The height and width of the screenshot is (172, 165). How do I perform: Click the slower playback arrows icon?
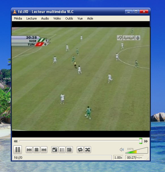coord(16,141)
